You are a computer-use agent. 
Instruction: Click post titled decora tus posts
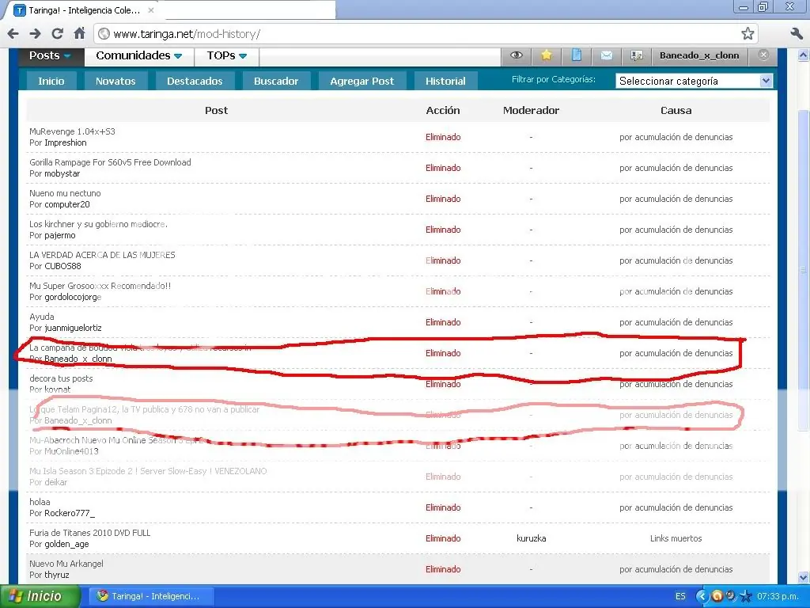61,378
